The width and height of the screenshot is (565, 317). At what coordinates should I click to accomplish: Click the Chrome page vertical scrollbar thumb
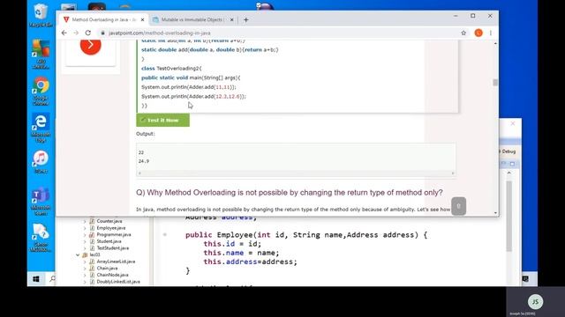coord(495,82)
